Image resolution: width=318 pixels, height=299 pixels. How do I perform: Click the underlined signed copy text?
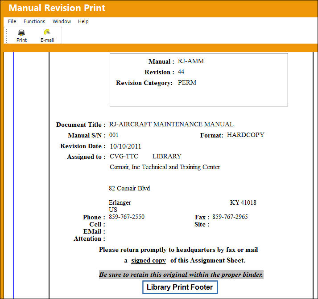pos(149,261)
